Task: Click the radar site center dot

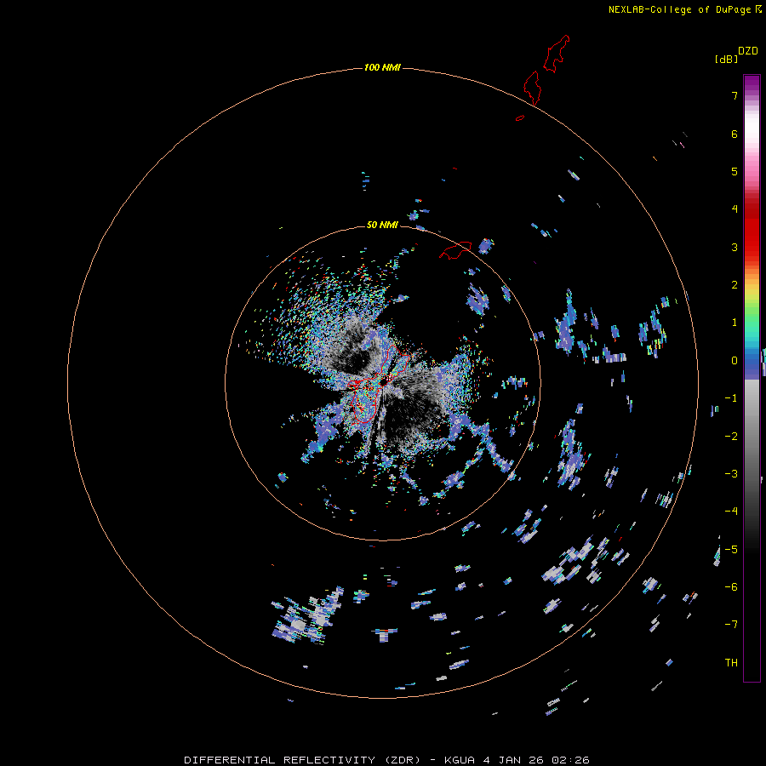Action: pyautogui.click(x=384, y=381)
